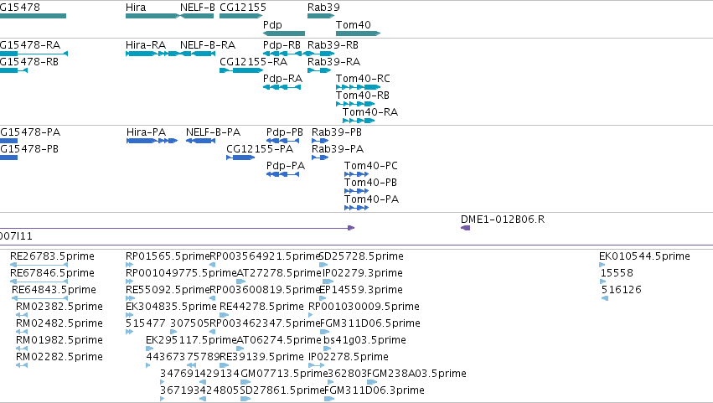Click the SD27861.5prime EST label
Screen dimensions: 713x403
click(282, 391)
